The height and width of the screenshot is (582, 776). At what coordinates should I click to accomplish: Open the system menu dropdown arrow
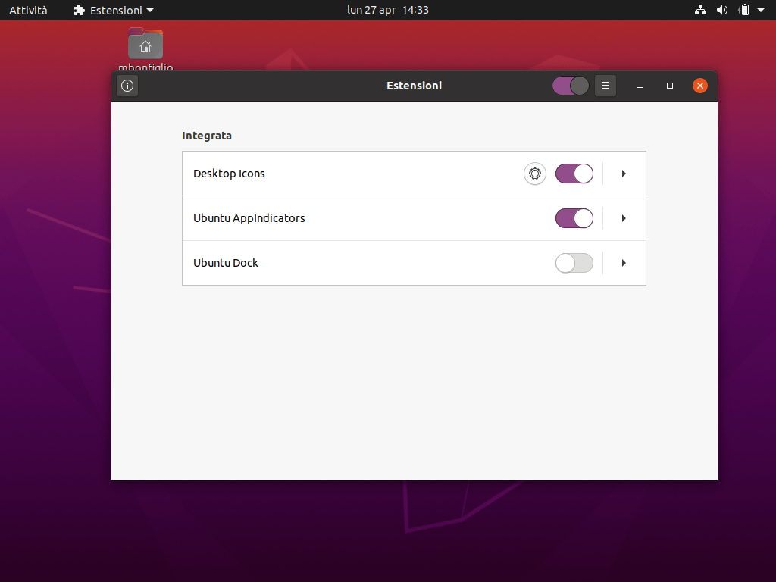(x=761, y=10)
